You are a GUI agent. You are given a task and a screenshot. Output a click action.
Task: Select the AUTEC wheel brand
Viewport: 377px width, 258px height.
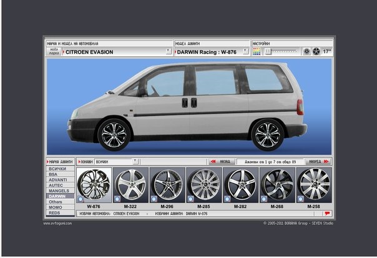[x=60, y=186]
